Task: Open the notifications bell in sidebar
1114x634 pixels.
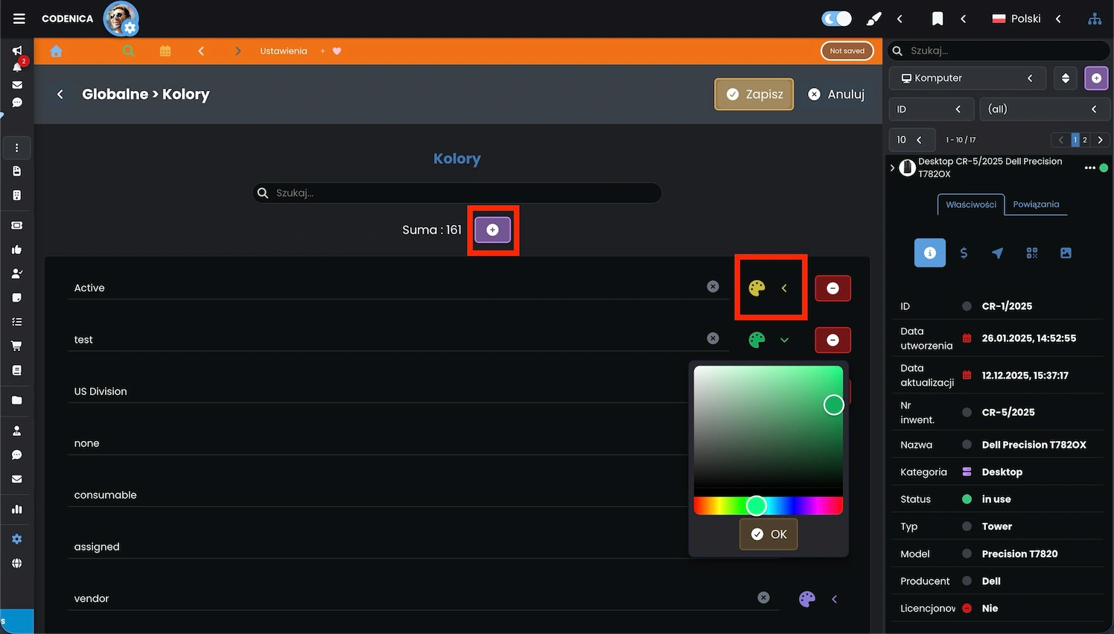Action: tap(16, 67)
